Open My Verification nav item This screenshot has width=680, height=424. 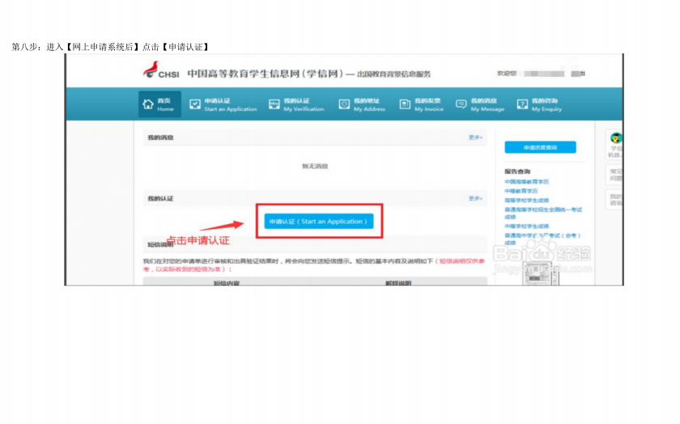296,104
